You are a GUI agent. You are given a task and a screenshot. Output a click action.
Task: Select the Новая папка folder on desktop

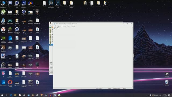click(64, 4)
